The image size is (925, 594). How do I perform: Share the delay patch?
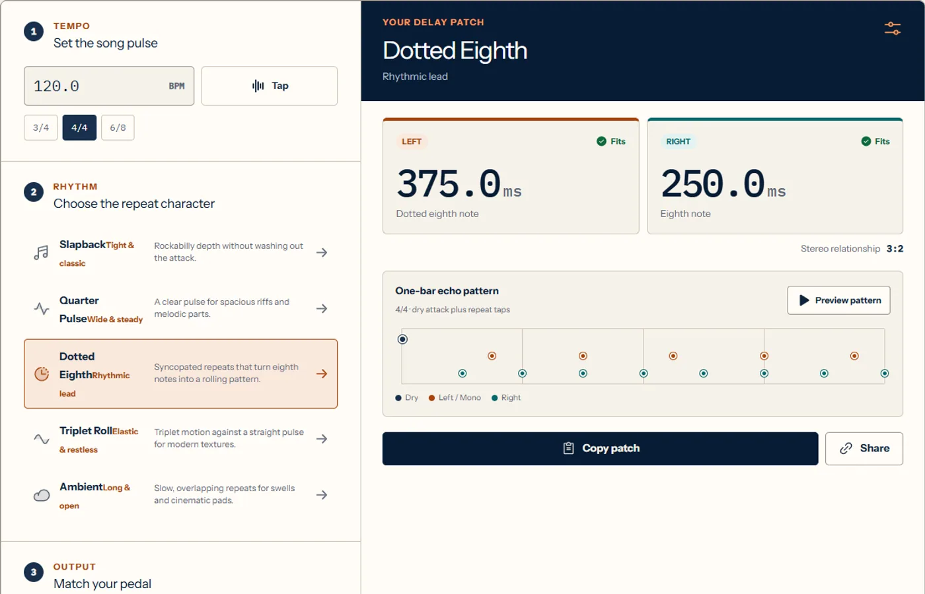coord(864,449)
